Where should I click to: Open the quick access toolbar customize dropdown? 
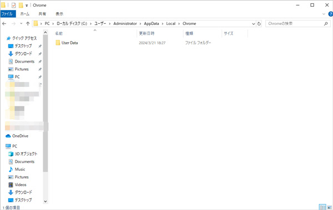[x=27, y=6]
